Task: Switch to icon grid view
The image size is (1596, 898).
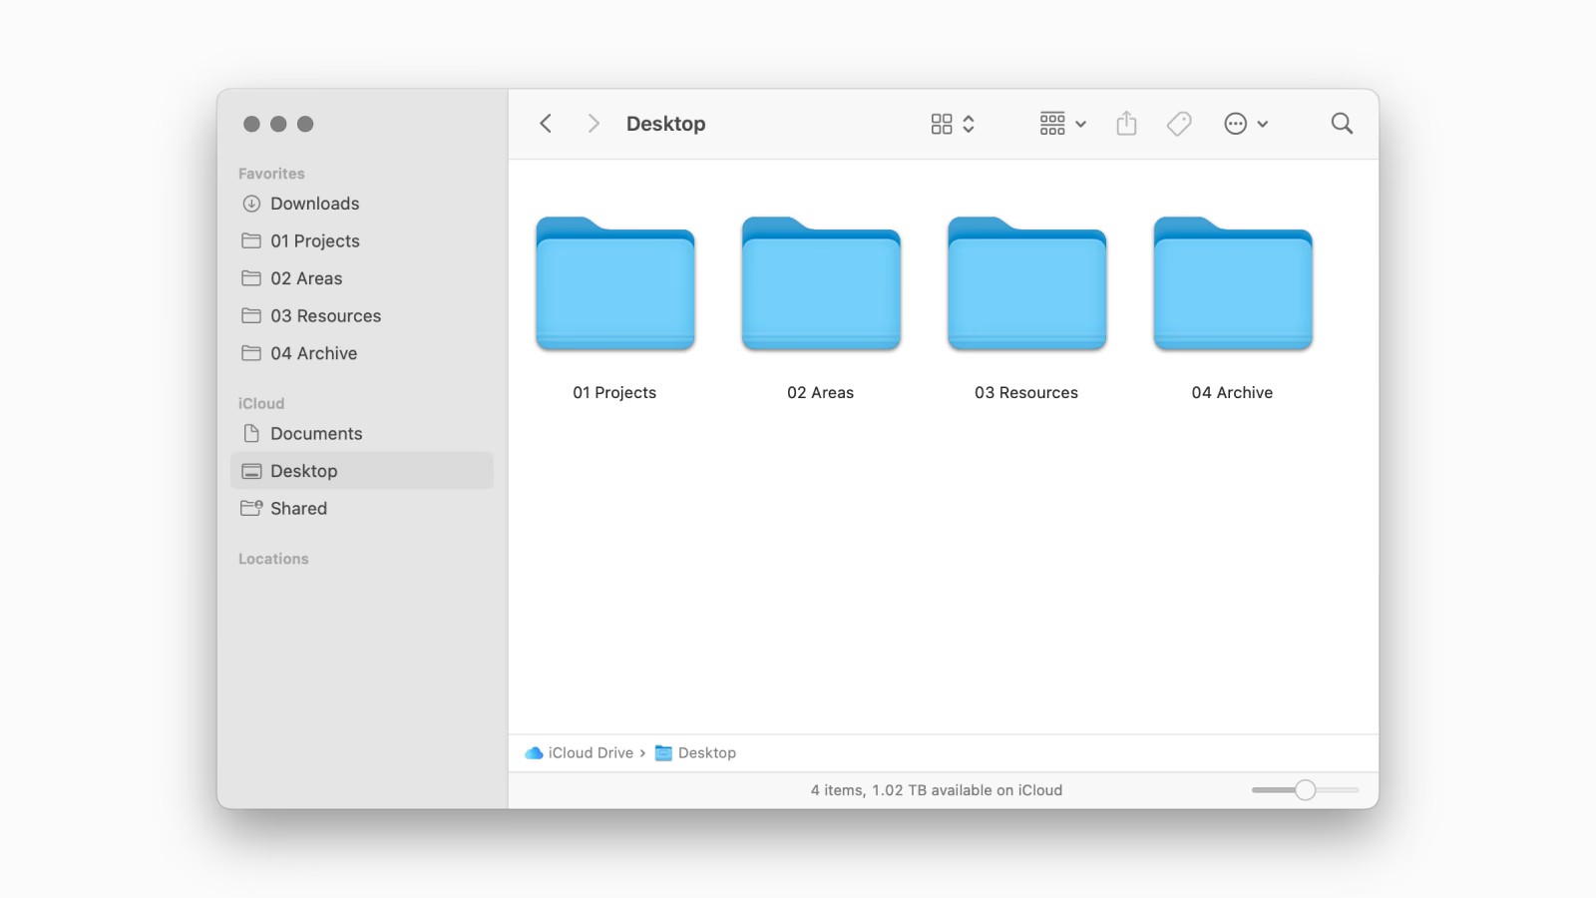Action: coord(942,124)
